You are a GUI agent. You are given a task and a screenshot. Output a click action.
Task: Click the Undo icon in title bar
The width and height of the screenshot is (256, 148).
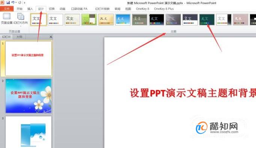13,3
